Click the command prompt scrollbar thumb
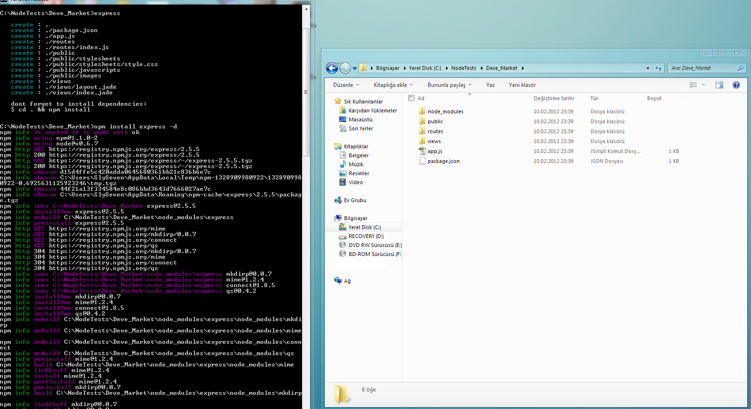The height and width of the screenshot is (409, 751). (x=306, y=92)
